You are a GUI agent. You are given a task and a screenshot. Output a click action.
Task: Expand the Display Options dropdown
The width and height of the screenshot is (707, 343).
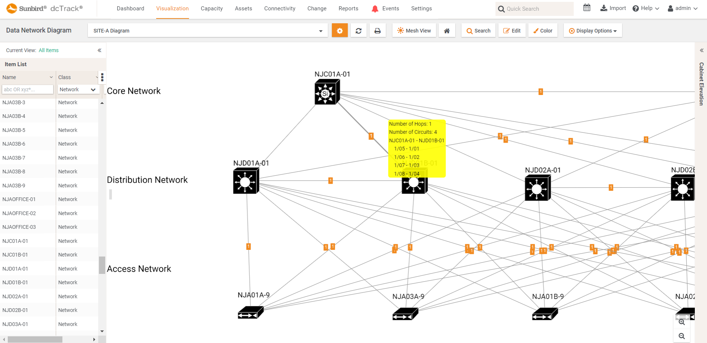pyautogui.click(x=592, y=30)
